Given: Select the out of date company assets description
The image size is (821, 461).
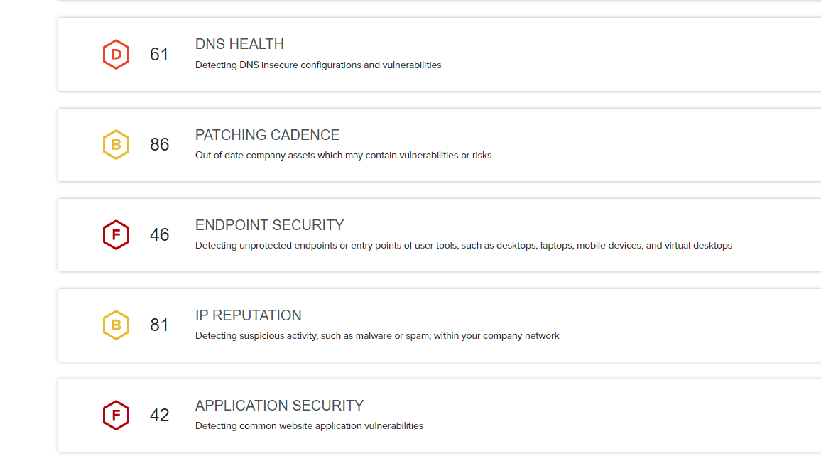Looking at the screenshot, I should click(x=343, y=156).
